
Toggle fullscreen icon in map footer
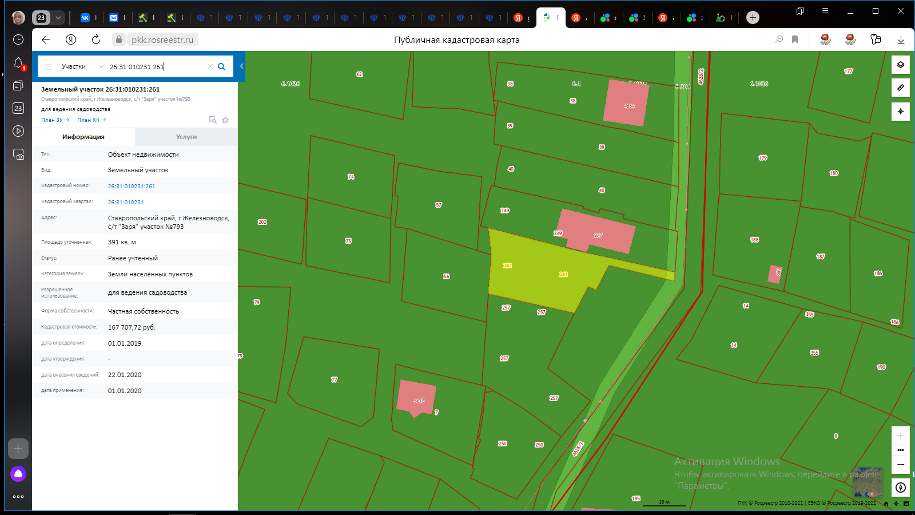point(906,504)
